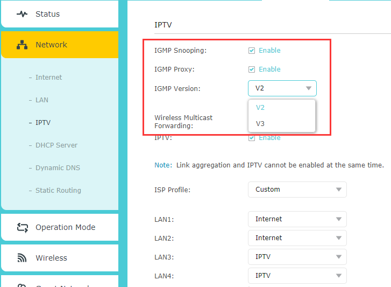The width and height of the screenshot is (391, 287).
Task: Open the Internet submenu item
Action: coord(48,78)
